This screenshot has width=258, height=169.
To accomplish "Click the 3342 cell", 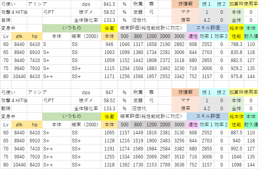I will click(179, 76).
